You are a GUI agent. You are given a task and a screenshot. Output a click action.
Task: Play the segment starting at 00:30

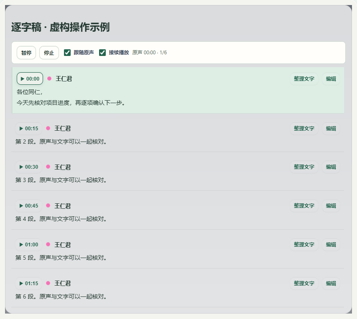point(29,167)
